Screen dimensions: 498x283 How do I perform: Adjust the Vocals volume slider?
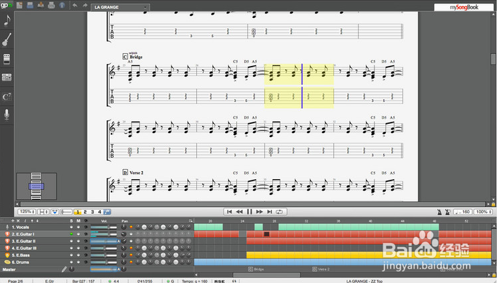click(103, 227)
